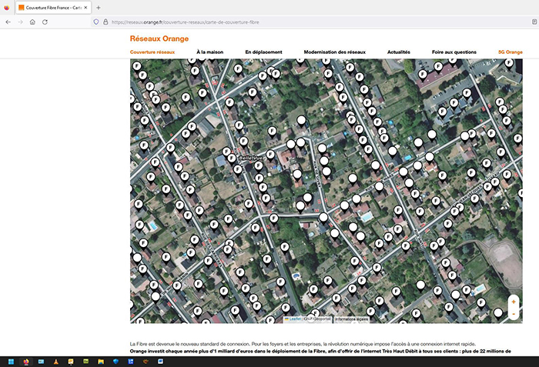539x367 pixels.
Task: Open the À la maison menu
Action: (x=209, y=52)
